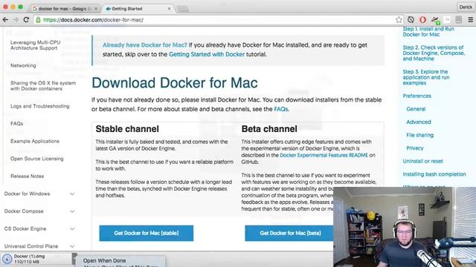Open Open Source Licensing page
476x267 pixels.
pyautogui.click(x=36, y=159)
